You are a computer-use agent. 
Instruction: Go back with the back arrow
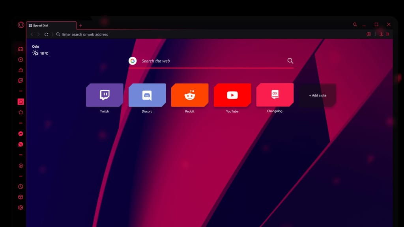[32, 34]
